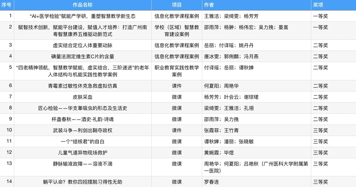The height and width of the screenshot is (187, 356).
Task: Click the 一等奖 award cell in row 1
Action: click(x=320, y=16)
